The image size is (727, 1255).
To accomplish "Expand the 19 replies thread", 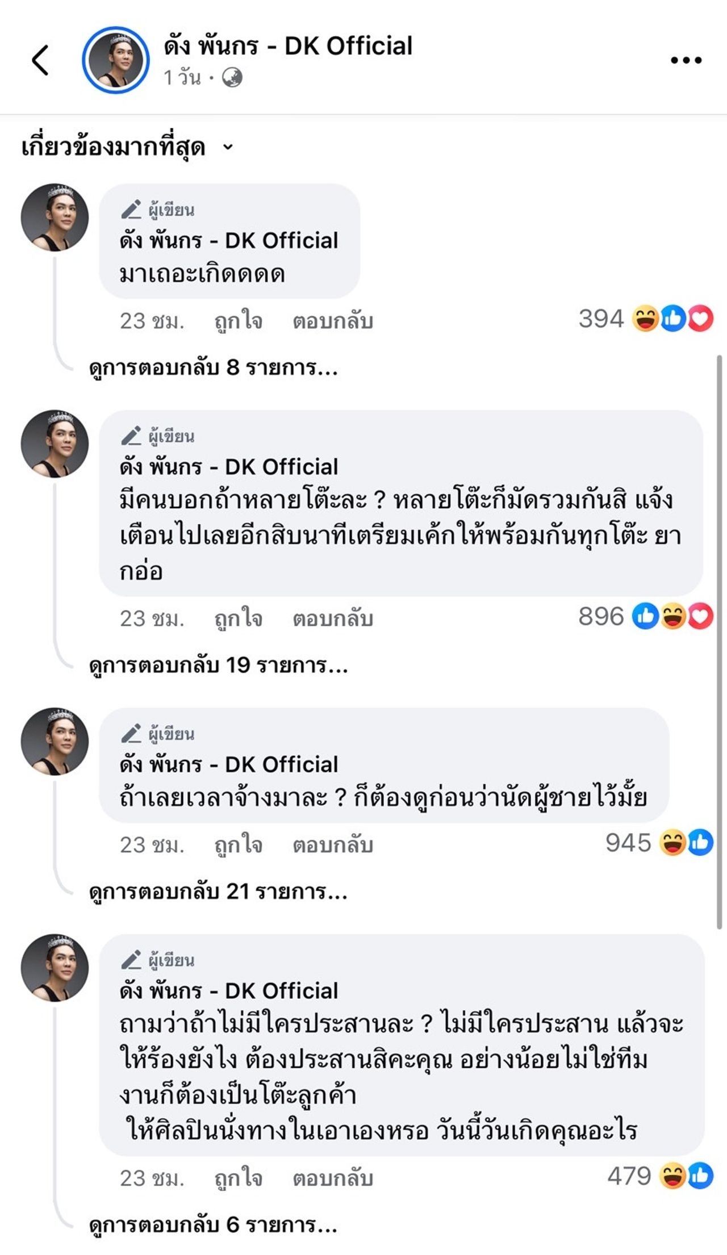I will 219,666.
